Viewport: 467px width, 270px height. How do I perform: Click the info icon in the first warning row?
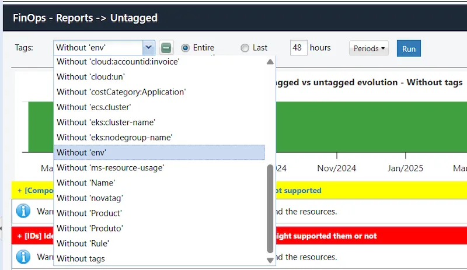tap(23, 211)
